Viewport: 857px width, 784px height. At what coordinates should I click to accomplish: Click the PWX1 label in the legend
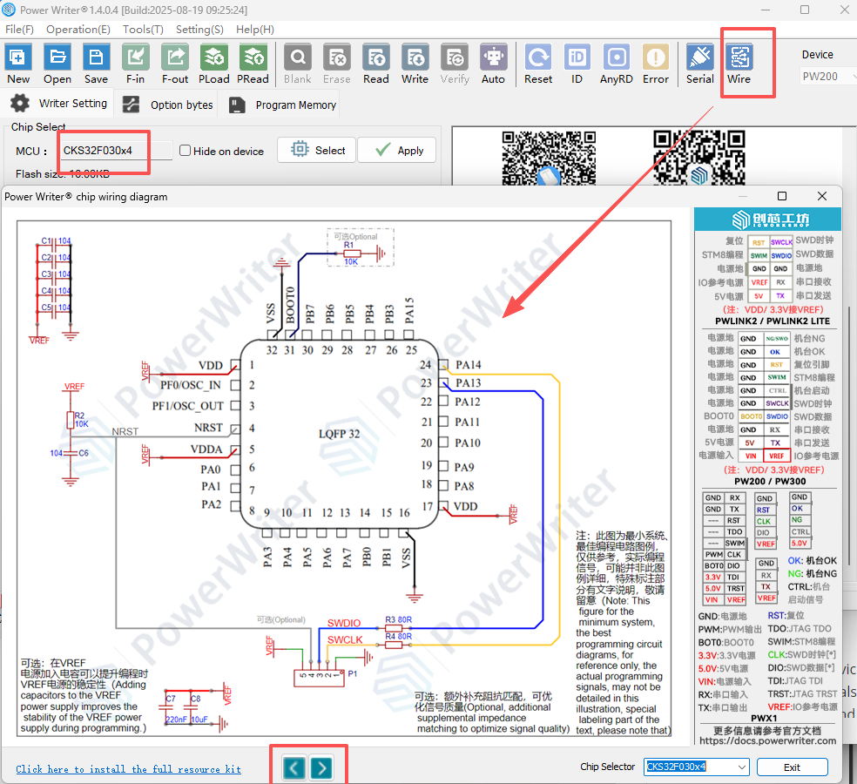point(764,718)
